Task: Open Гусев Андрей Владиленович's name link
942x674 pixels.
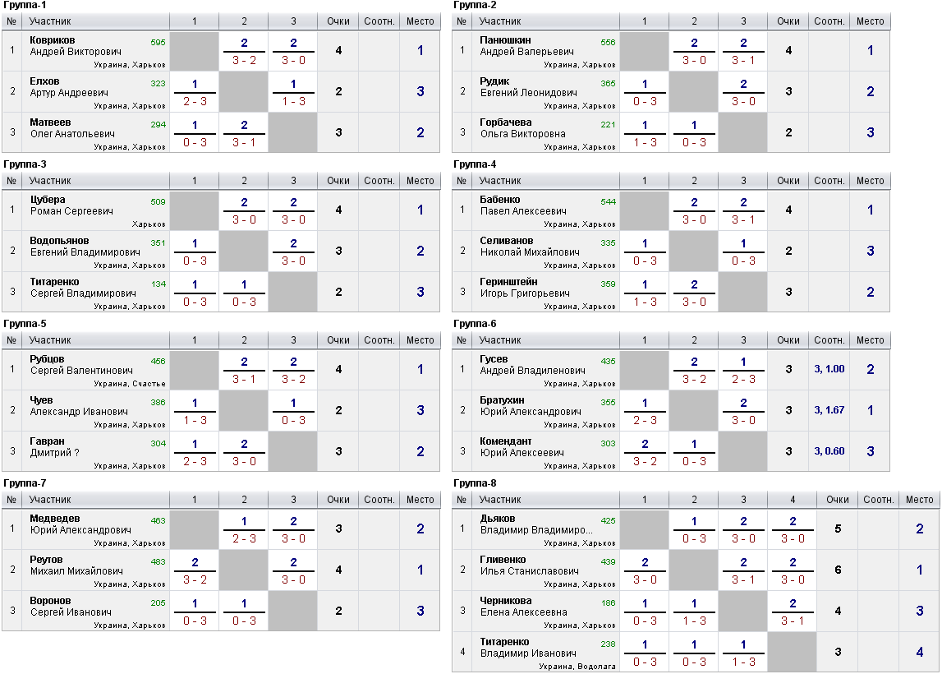Action: coord(532,365)
